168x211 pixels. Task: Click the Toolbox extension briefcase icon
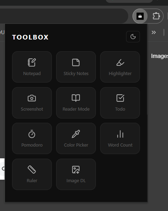(140, 16)
